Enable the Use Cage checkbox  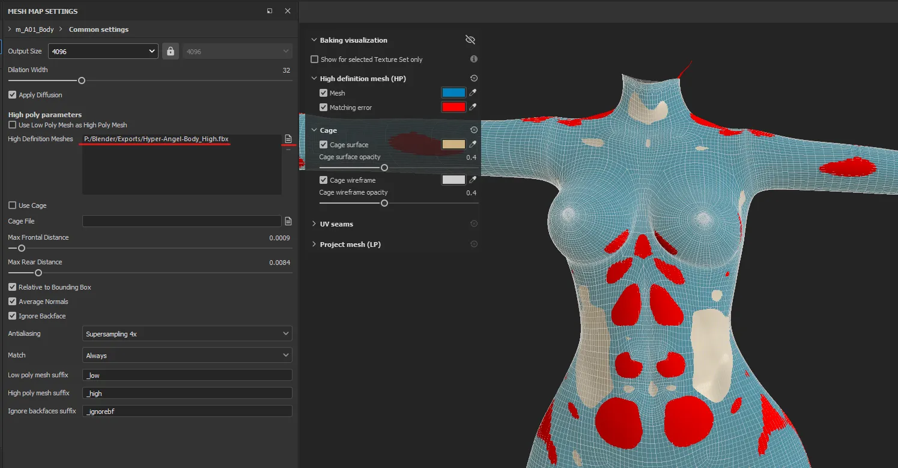(x=12, y=205)
